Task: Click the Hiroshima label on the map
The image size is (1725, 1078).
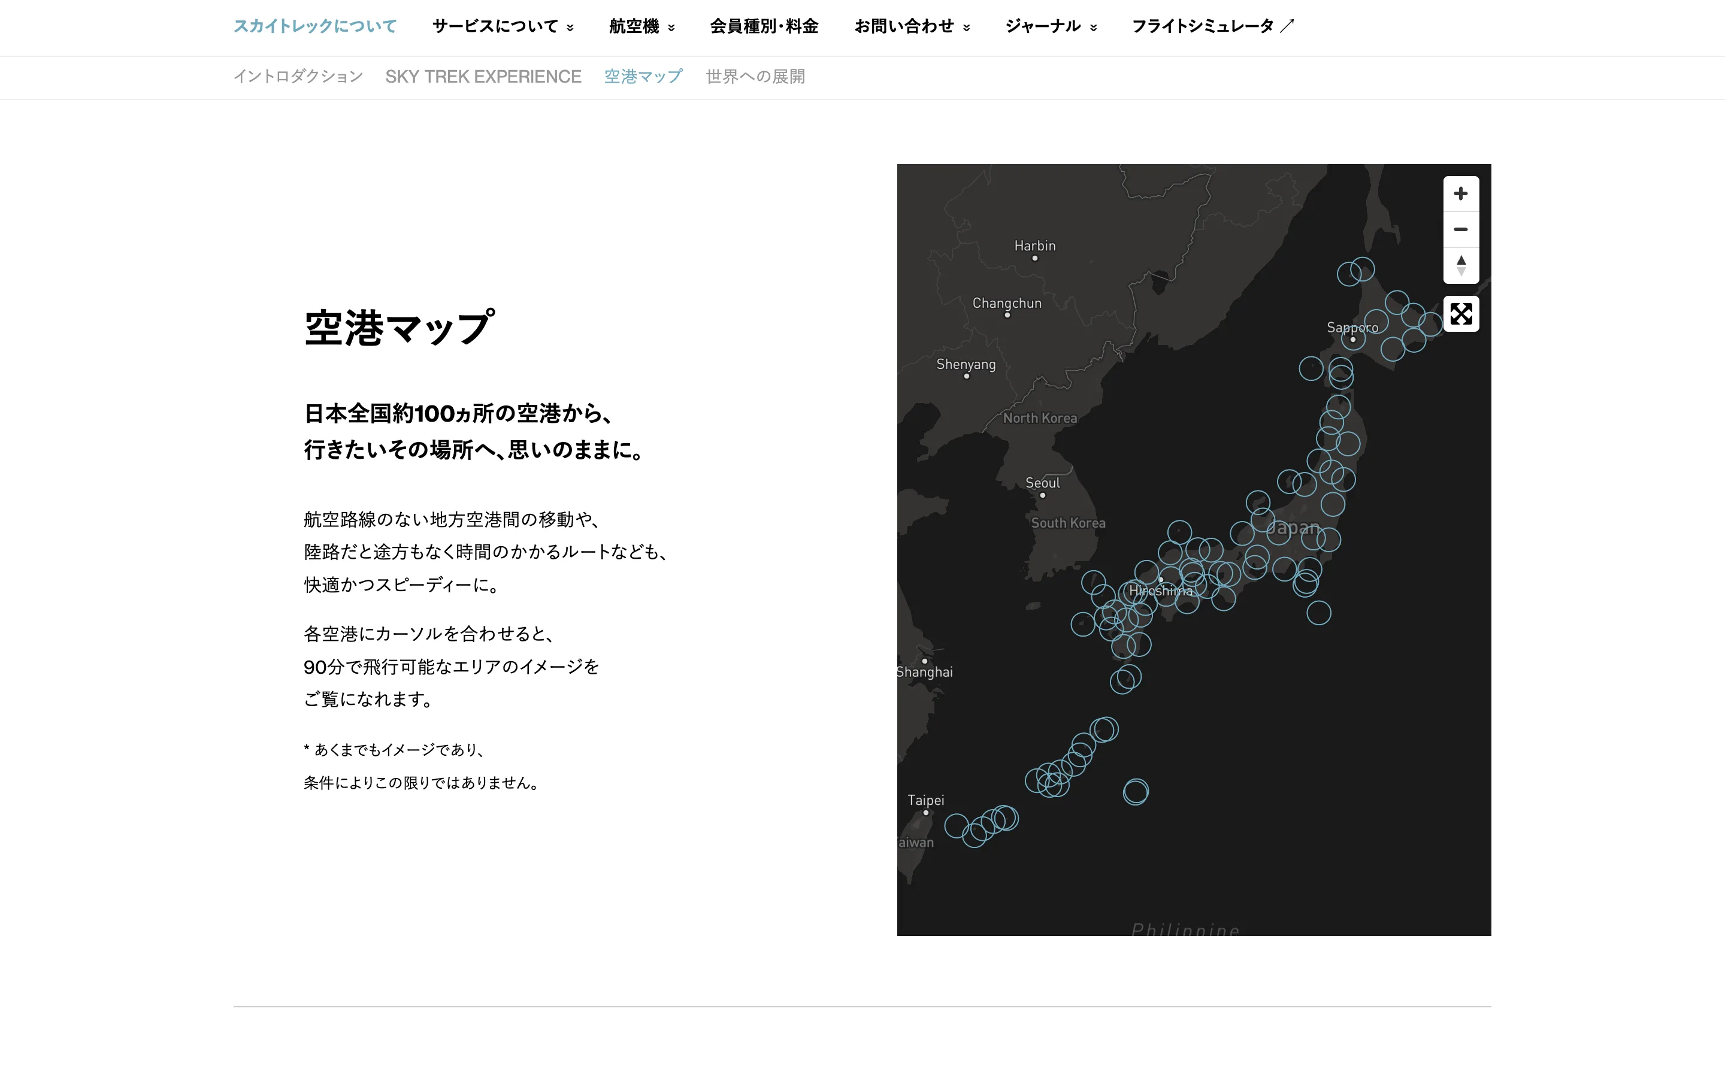Action: pyautogui.click(x=1160, y=591)
